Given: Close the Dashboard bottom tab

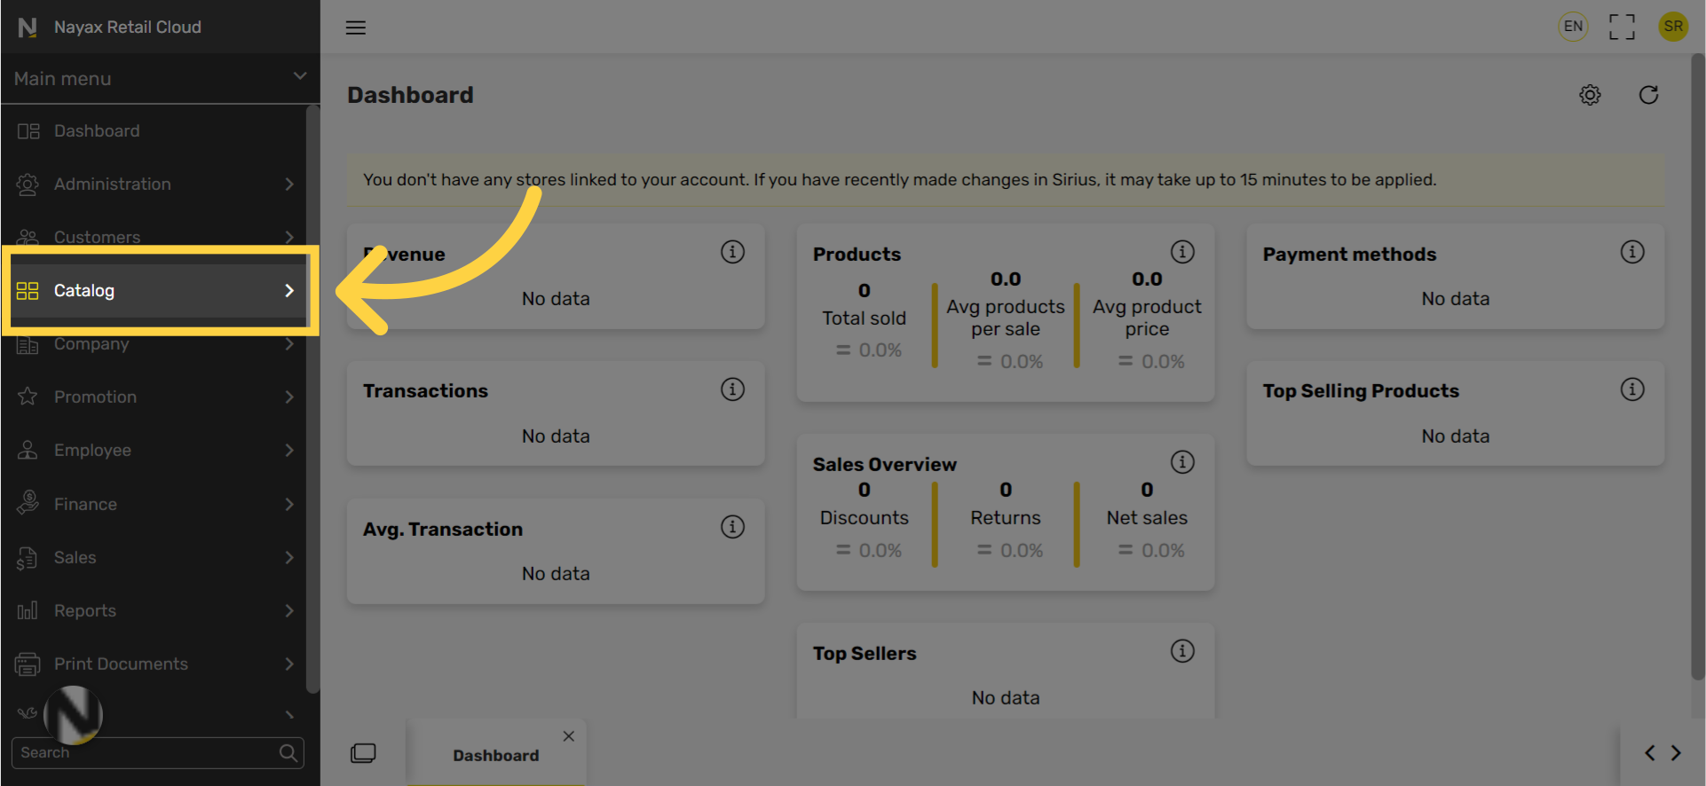Looking at the screenshot, I should 569,736.
